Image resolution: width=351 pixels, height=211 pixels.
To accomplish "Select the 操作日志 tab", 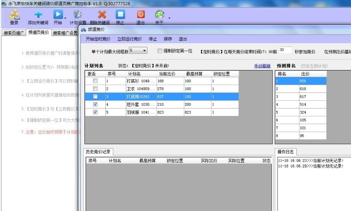I will coord(285,152).
